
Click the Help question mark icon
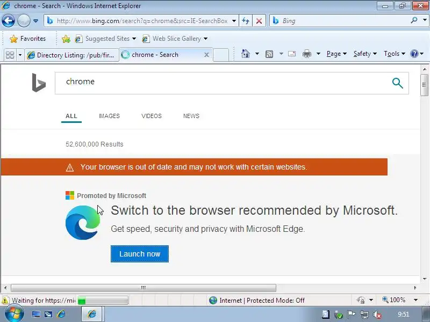click(x=414, y=54)
